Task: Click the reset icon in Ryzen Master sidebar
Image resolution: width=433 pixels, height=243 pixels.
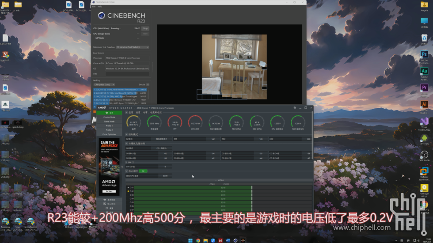Action: point(106,208)
